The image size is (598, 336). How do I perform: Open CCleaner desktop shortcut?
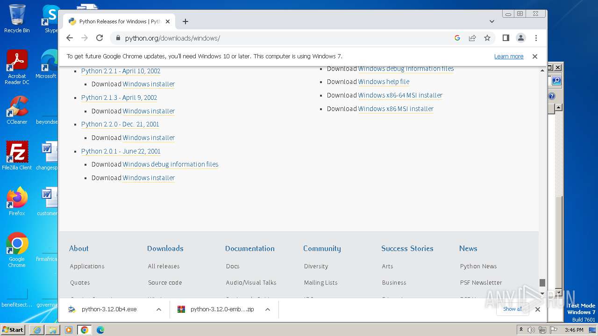[x=17, y=111]
